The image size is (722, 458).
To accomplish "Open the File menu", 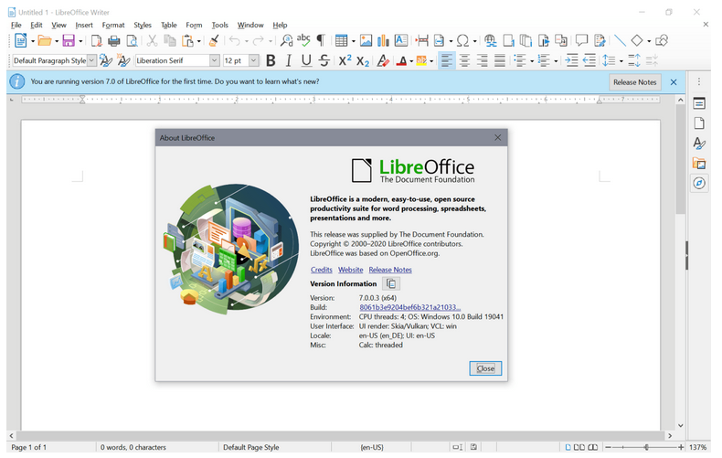I will pyautogui.click(x=16, y=25).
